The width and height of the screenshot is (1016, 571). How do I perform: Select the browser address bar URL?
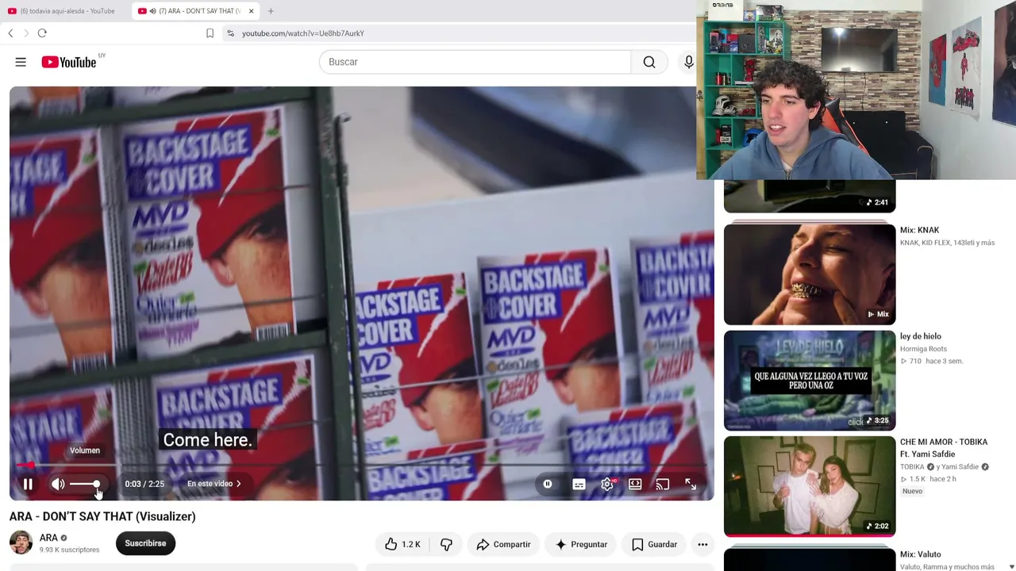[303, 33]
